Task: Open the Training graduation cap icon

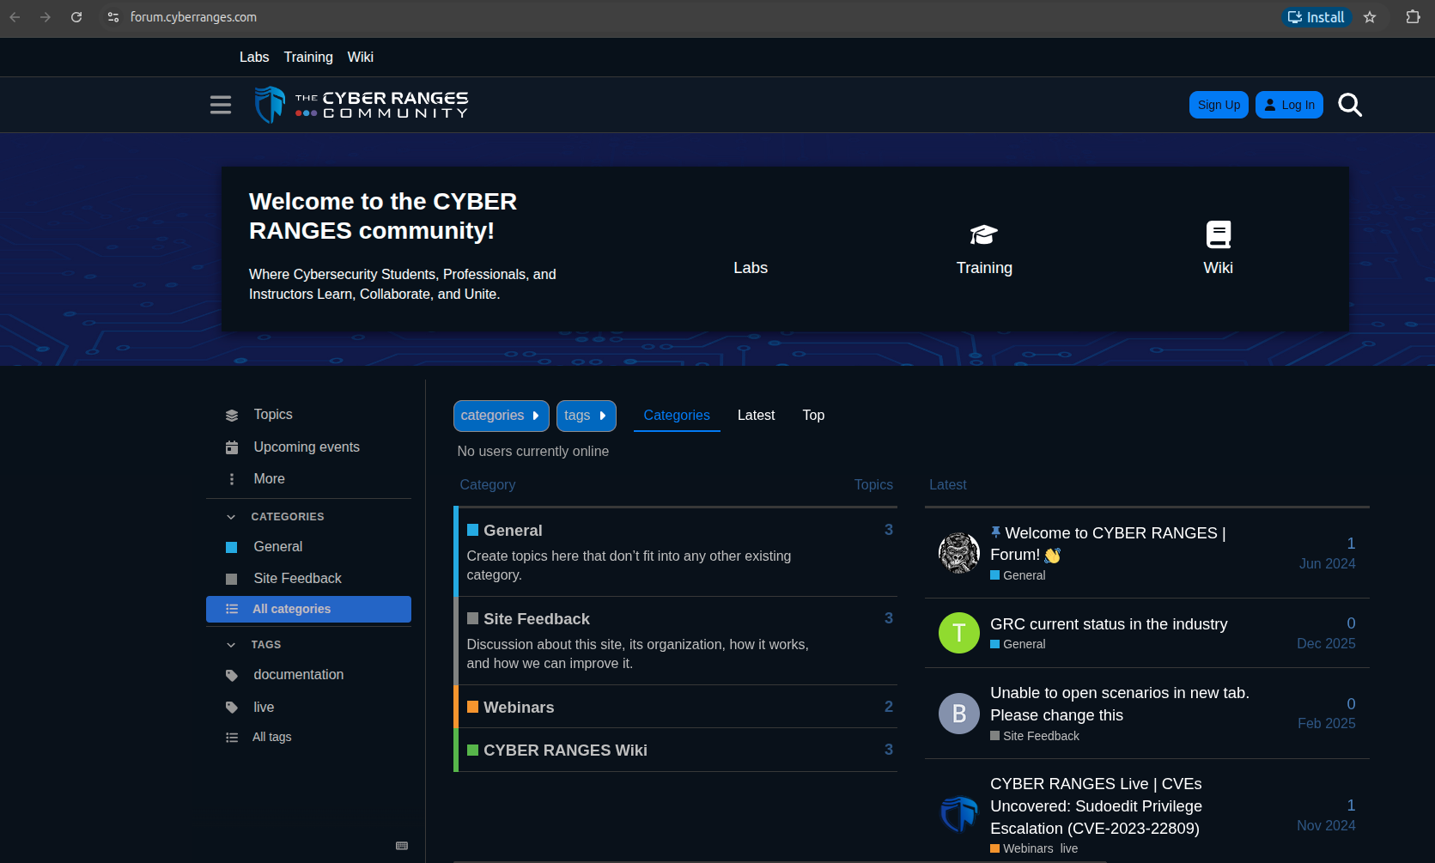Action: pos(984,234)
